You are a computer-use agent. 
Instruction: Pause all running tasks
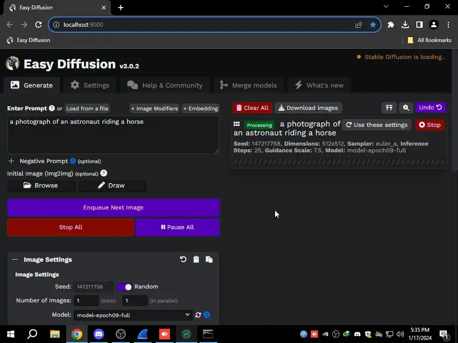[x=177, y=227]
